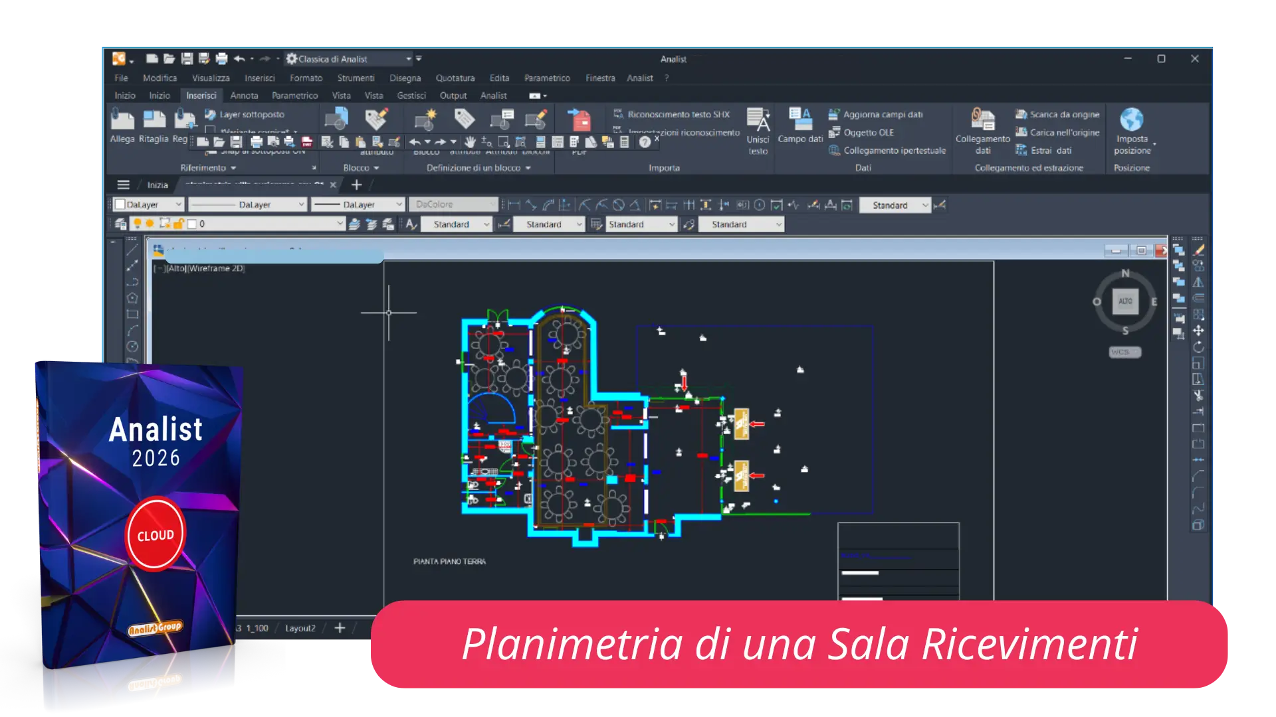Click Estrai dati button
The height and width of the screenshot is (717, 1276).
(1050, 151)
